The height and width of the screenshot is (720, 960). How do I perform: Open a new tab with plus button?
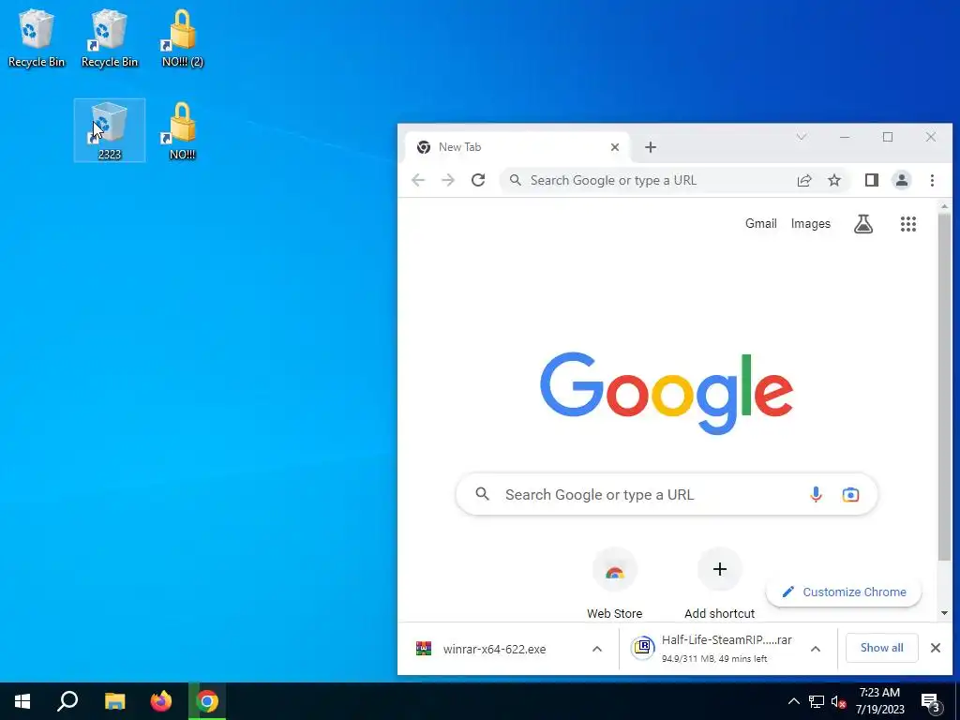pos(651,147)
